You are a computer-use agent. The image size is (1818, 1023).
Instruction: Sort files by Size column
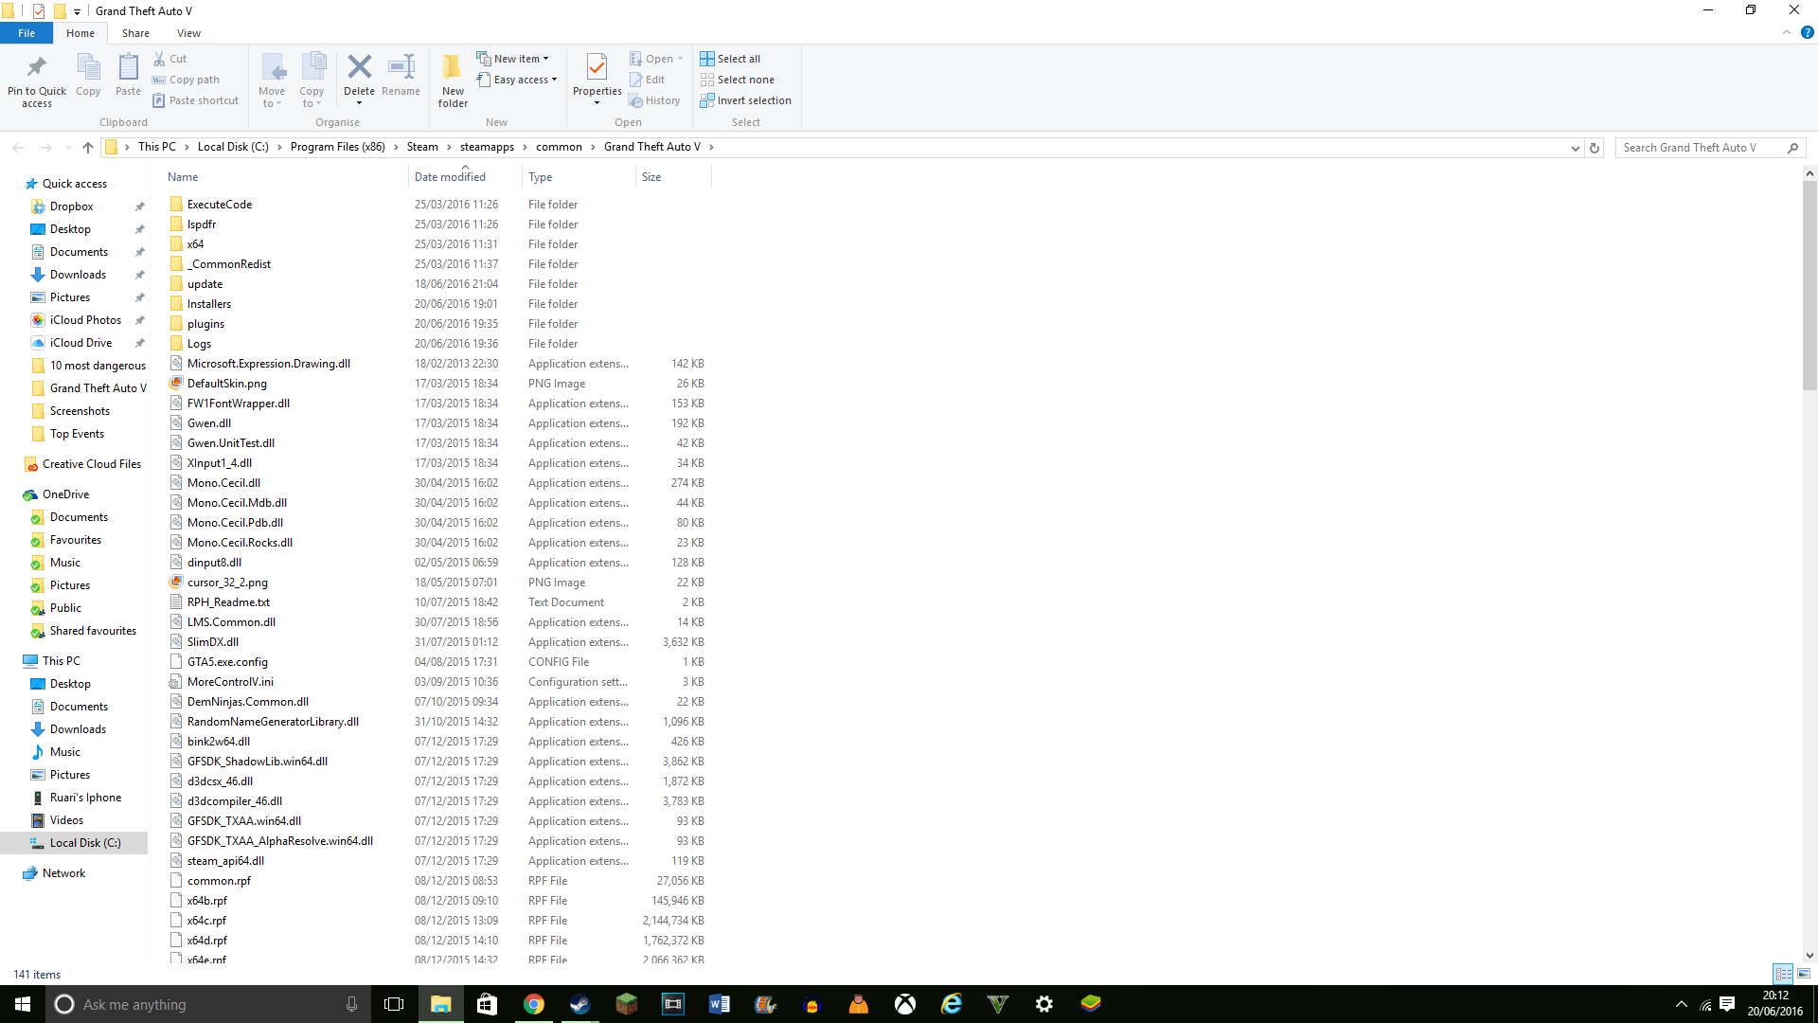pos(651,177)
